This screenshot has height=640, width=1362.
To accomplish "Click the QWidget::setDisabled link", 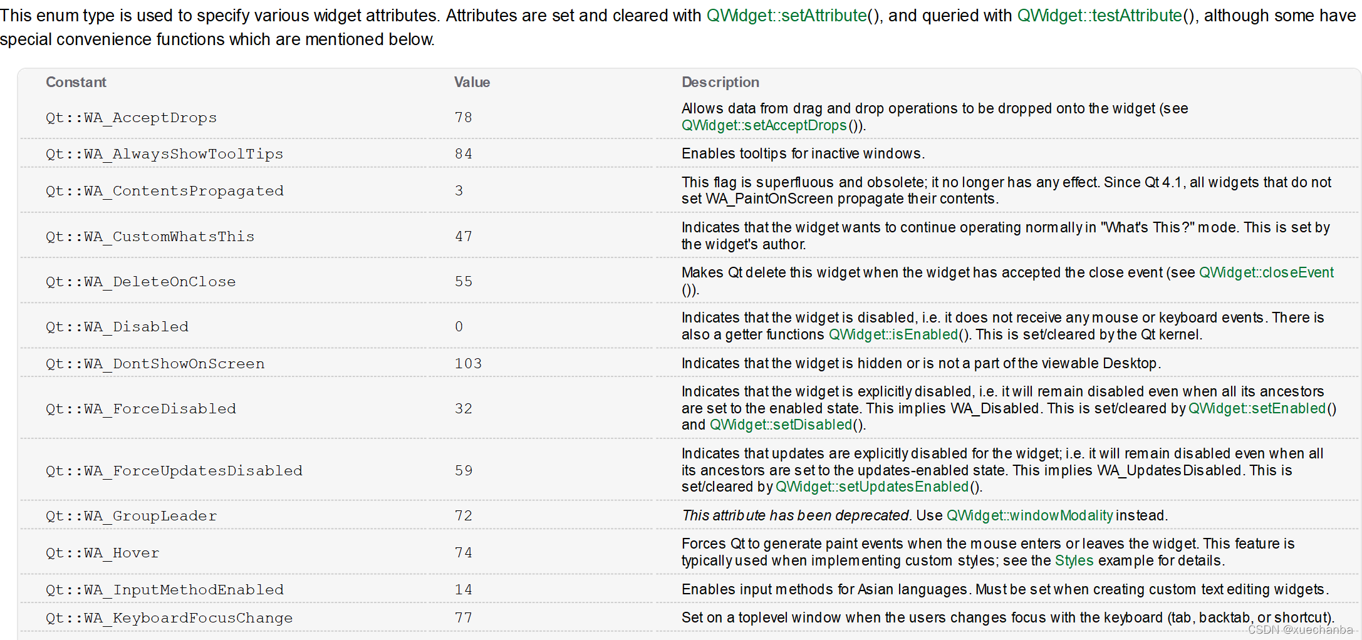I will tap(781, 425).
